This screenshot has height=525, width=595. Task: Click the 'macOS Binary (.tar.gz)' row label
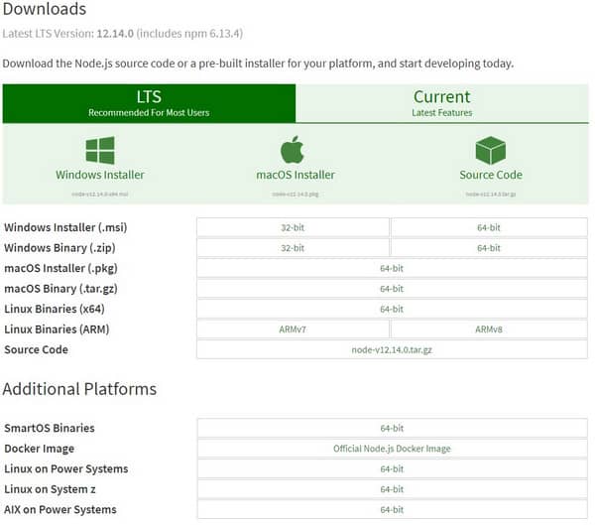point(60,289)
